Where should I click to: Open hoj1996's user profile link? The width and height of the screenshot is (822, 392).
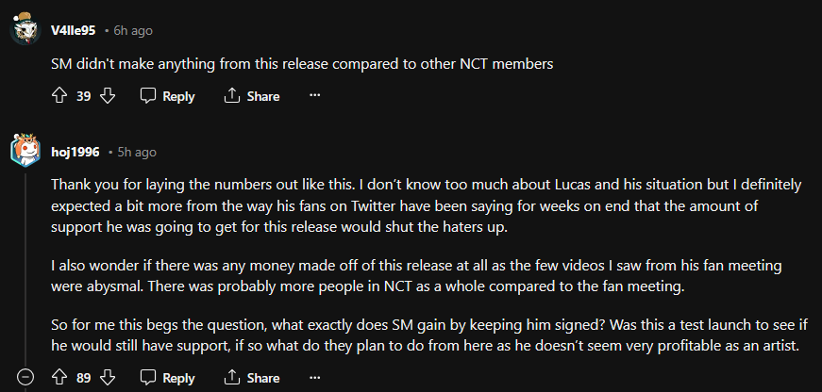point(75,152)
